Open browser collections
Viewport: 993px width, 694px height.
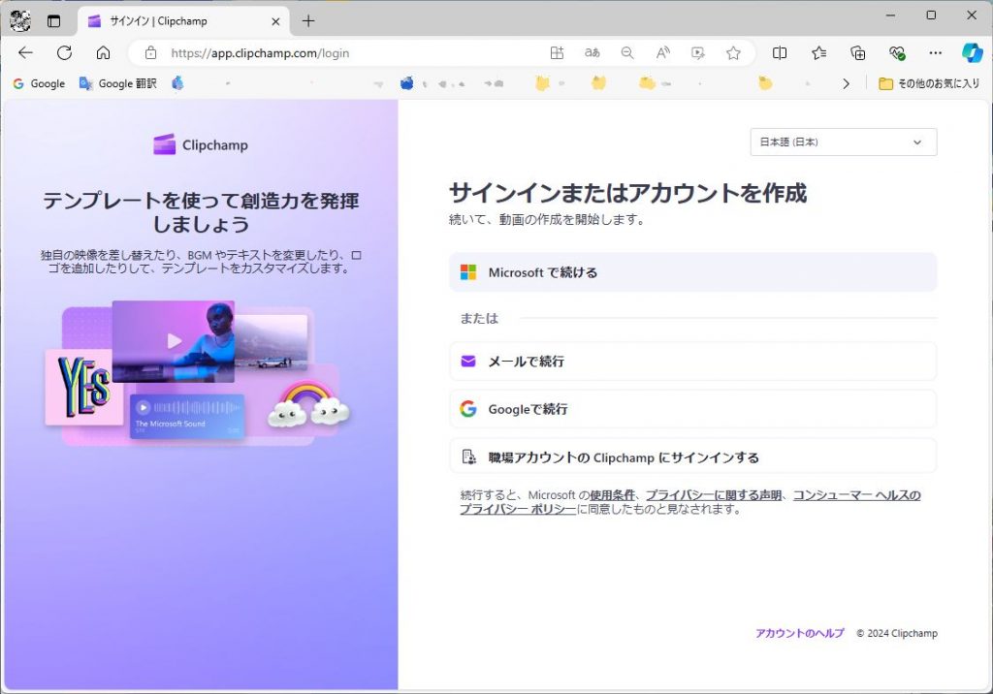point(857,53)
